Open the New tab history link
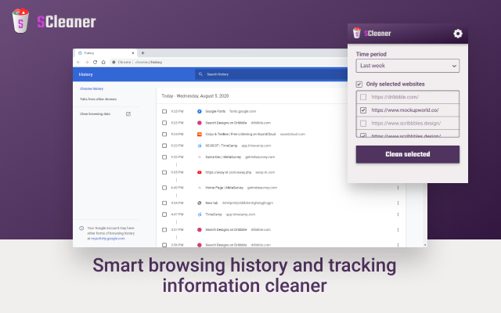Screen dimensions: 501x313 click(211, 203)
